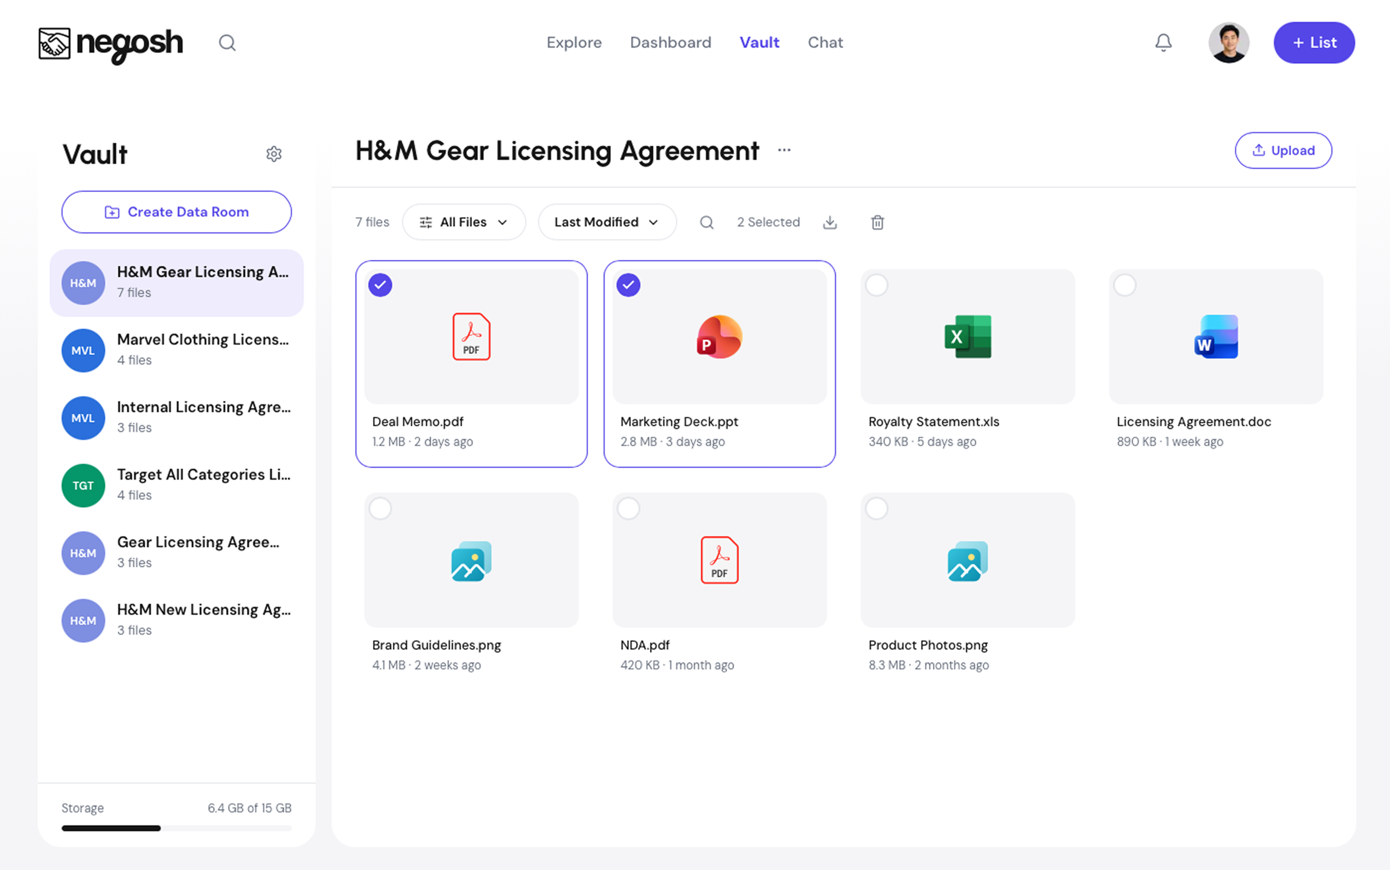Click MVL avatar of Marvel Clothing room
Screen dimensions: 1390x870
click(83, 351)
